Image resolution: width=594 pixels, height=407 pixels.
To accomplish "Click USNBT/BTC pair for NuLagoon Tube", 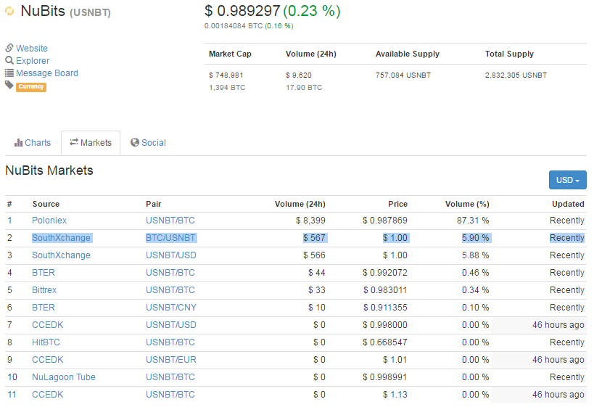I will 170,377.
